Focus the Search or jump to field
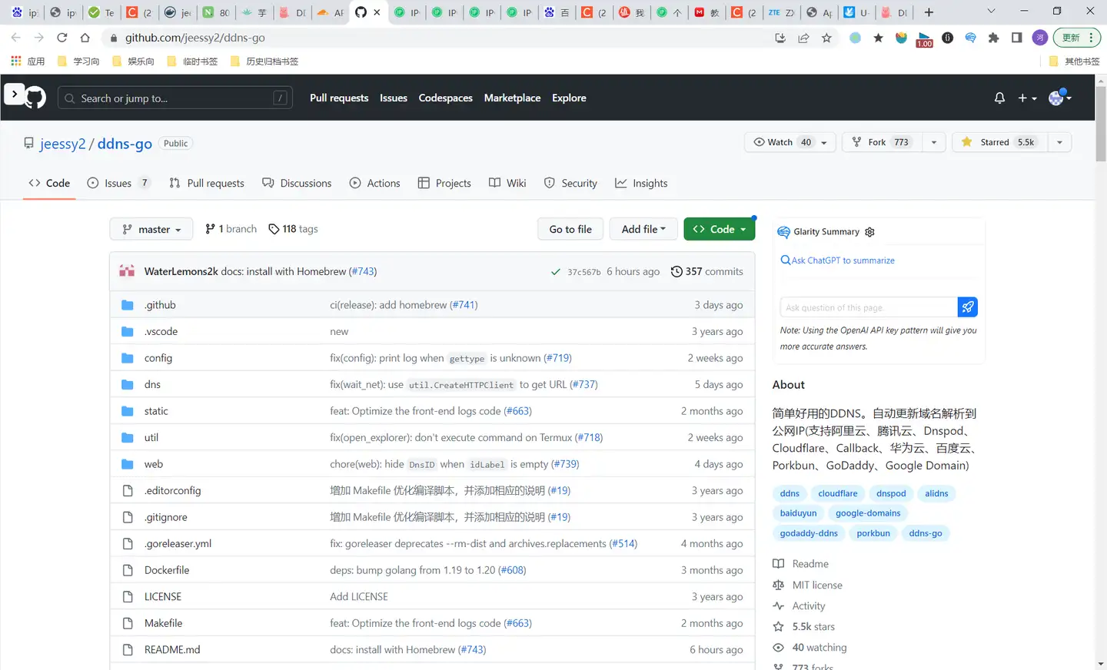1107x670 pixels. click(x=175, y=98)
